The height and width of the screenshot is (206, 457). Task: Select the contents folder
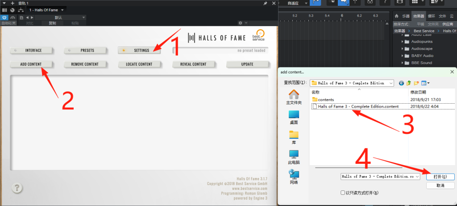(x=323, y=100)
